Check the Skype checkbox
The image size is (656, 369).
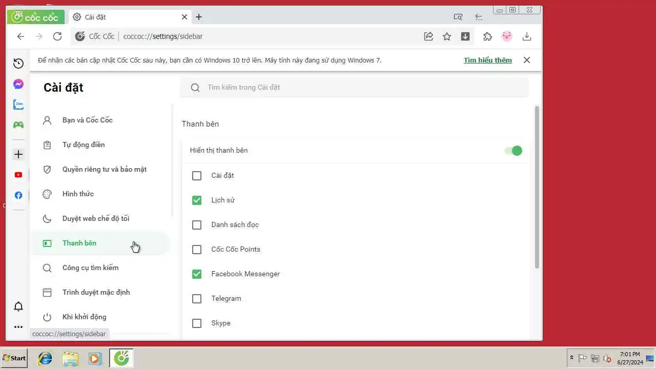point(197,323)
